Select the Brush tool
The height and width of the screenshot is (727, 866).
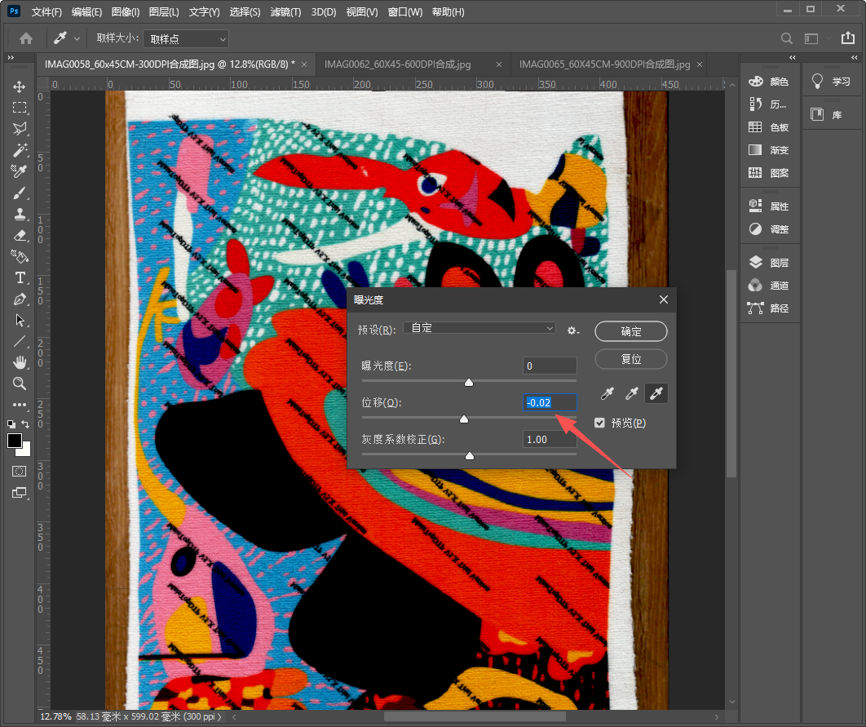(20, 193)
